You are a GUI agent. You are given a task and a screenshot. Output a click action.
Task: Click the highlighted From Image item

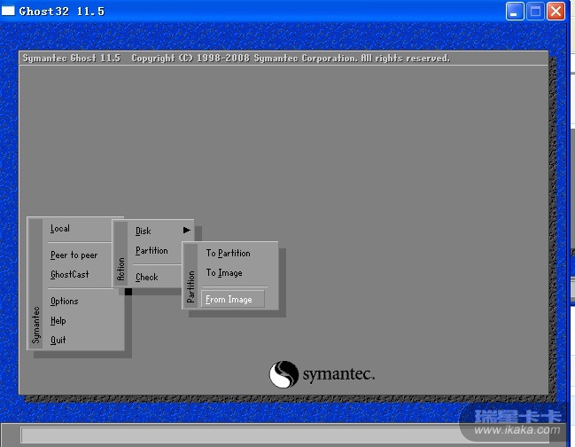click(232, 299)
